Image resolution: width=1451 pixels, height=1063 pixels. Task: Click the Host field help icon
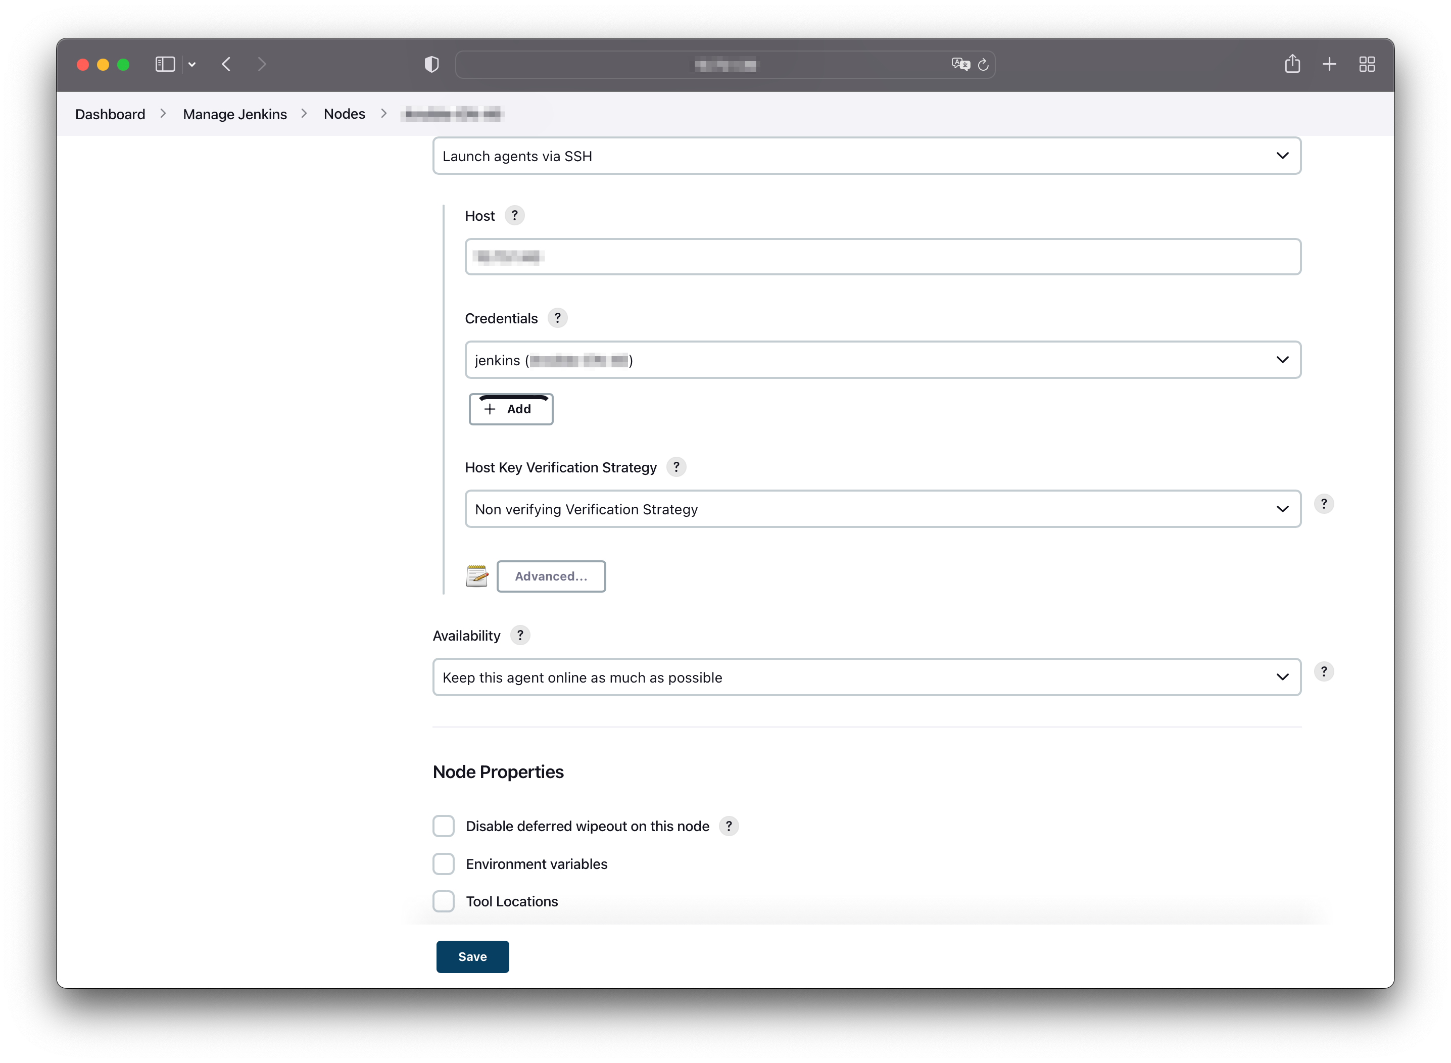click(515, 216)
